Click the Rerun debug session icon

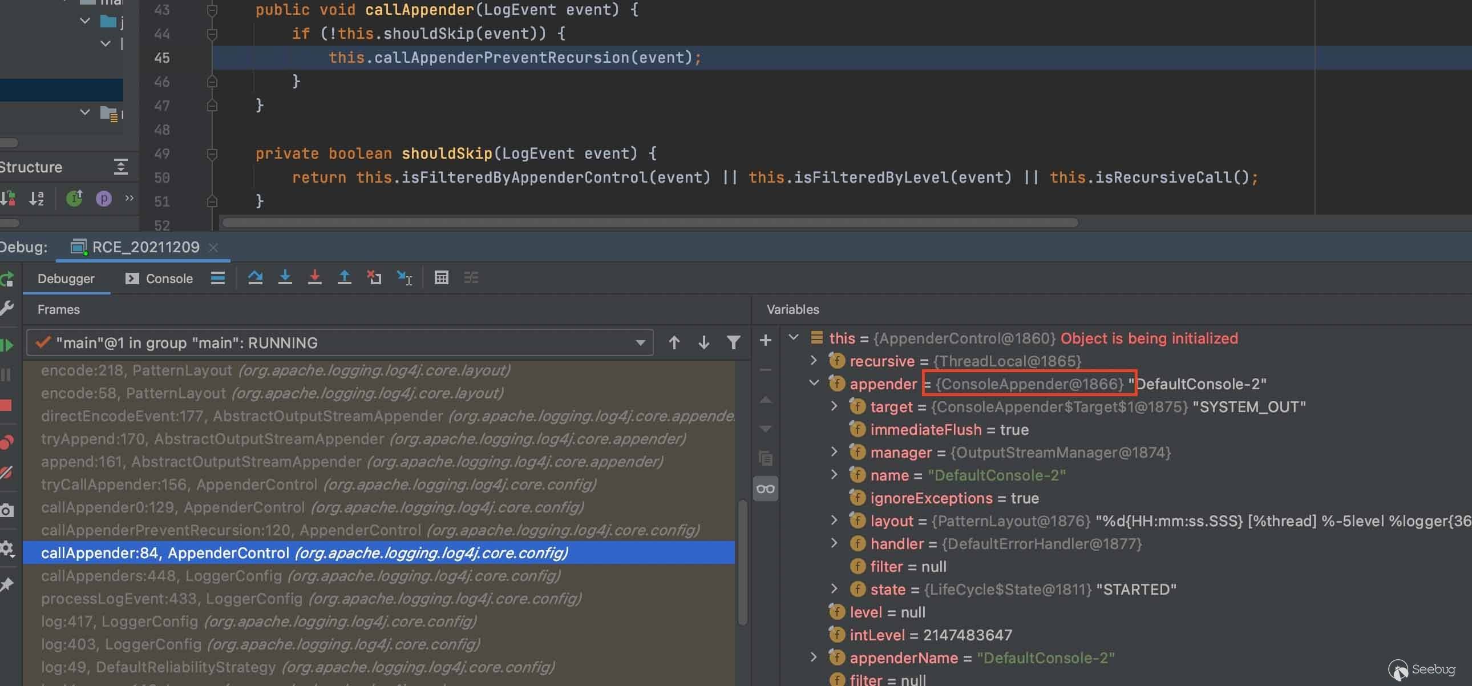7,280
